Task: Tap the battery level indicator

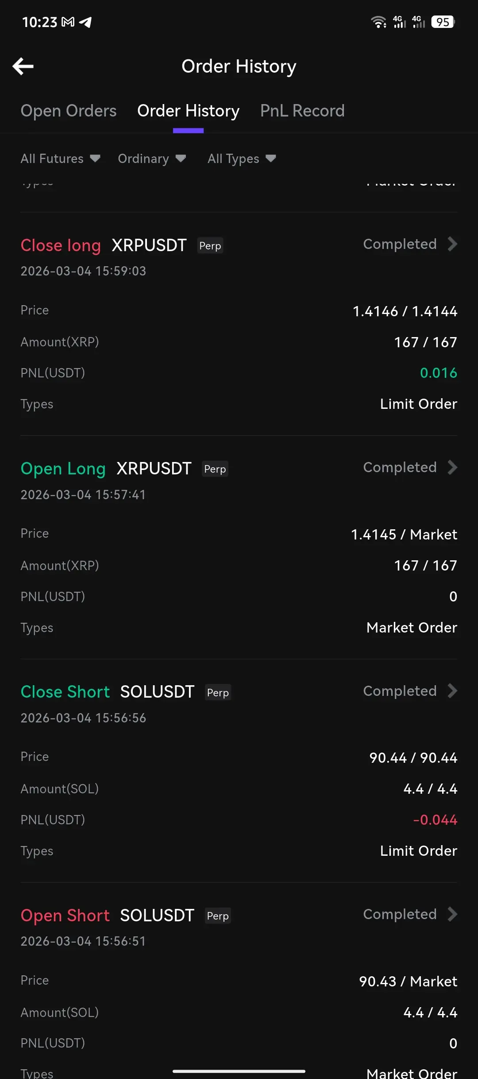Action: [443, 22]
